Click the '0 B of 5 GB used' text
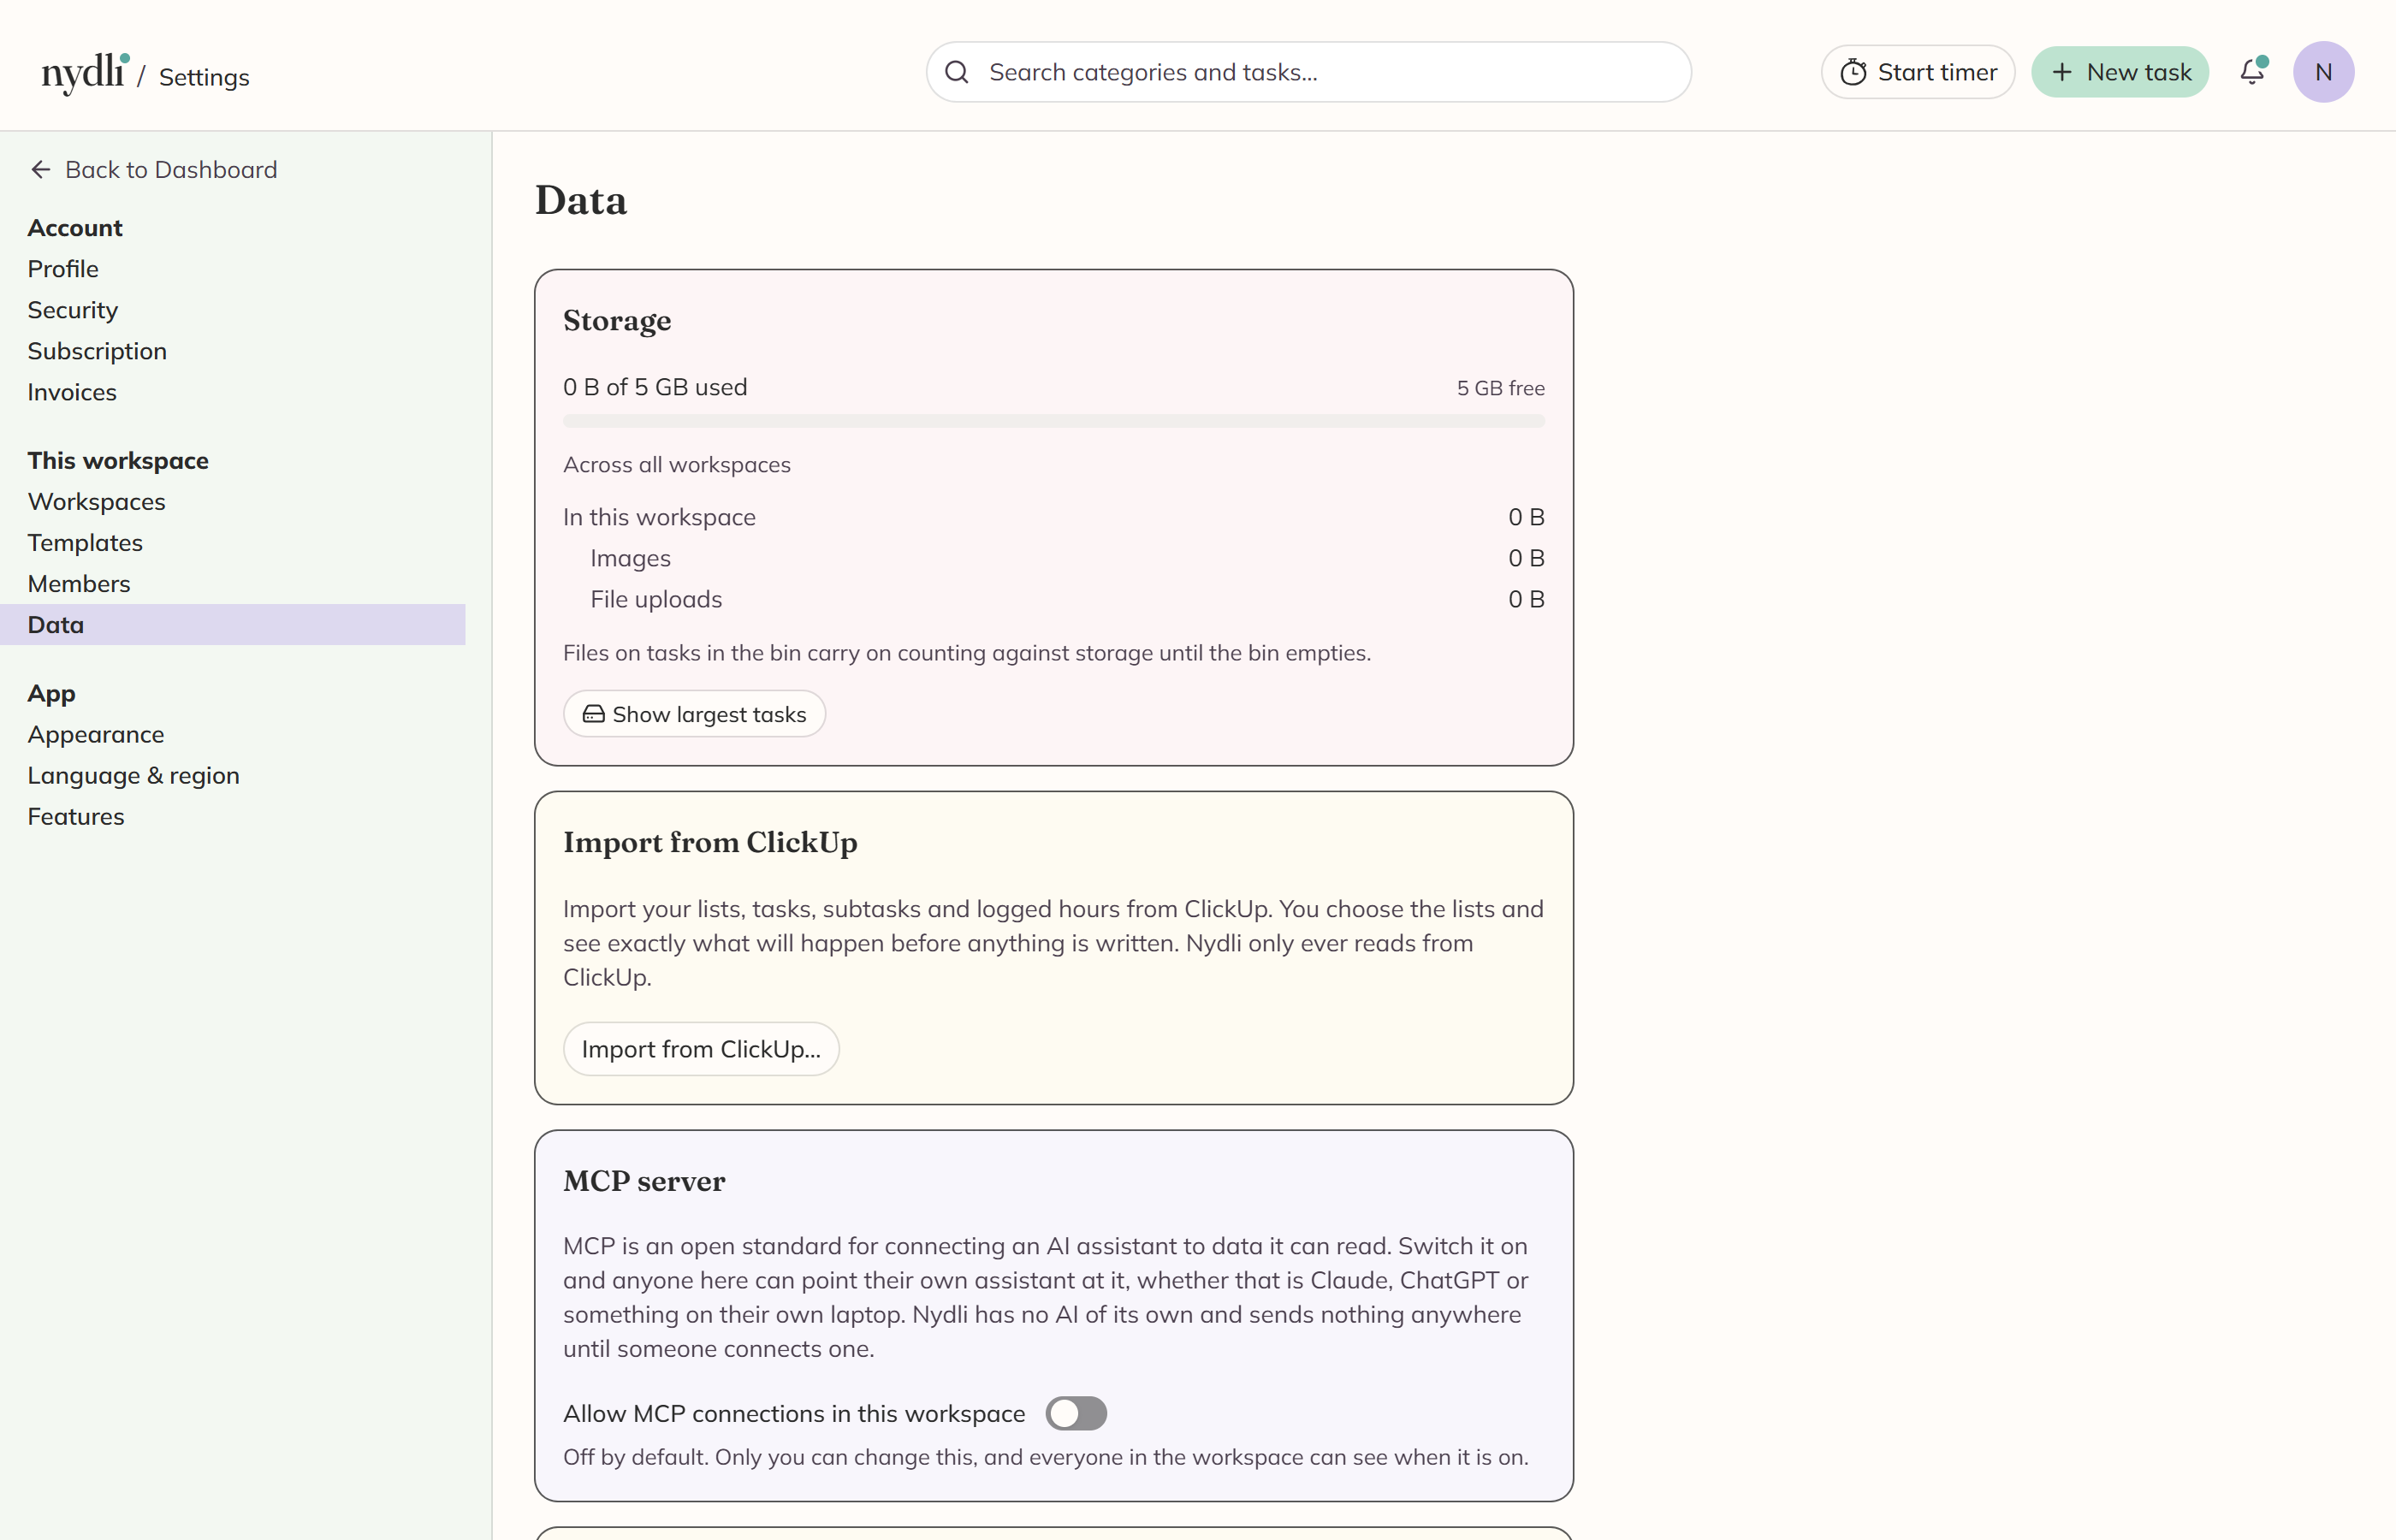Image resolution: width=2396 pixels, height=1540 pixels. pos(655,387)
